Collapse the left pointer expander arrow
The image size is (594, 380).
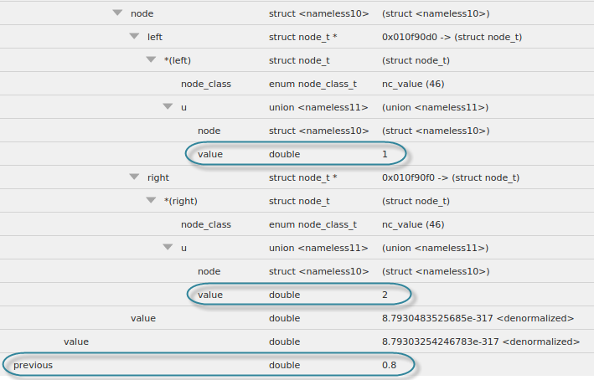point(134,37)
